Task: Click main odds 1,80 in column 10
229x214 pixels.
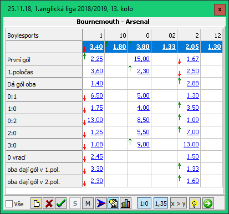Action: pyautogui.click(x=120, y=47)
